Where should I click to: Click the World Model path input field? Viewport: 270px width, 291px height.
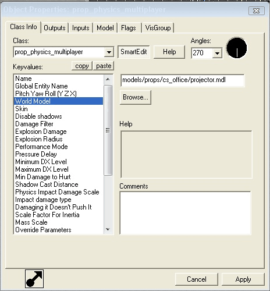(182, 80)
